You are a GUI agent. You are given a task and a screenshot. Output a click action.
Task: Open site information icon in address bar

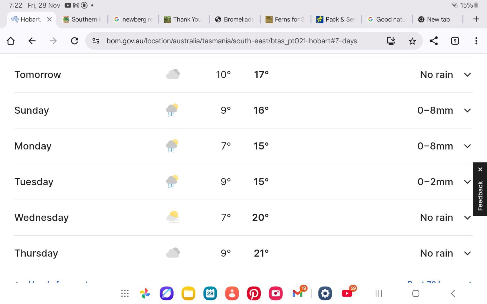96,41
